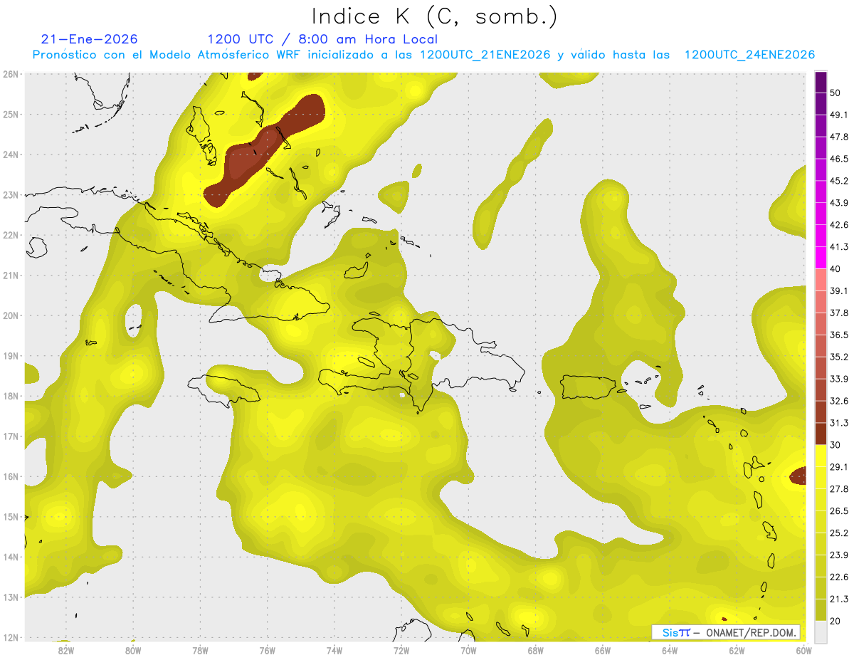This screenshot has height=660, width=854.
Task: Click the '19N' latitude label
Action: [x=11, y=356]
